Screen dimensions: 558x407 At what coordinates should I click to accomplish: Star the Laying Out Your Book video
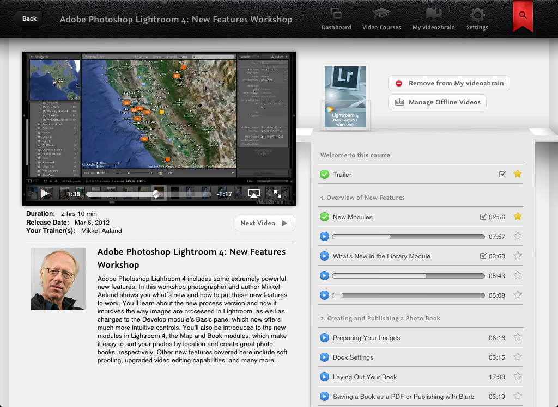[518, 377]
